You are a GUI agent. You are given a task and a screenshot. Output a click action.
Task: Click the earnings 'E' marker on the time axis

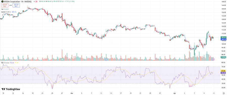coord(62,59)
